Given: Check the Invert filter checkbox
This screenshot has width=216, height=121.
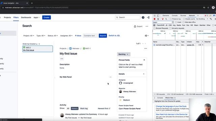Looking at the screenshot, I should [176, 22].
